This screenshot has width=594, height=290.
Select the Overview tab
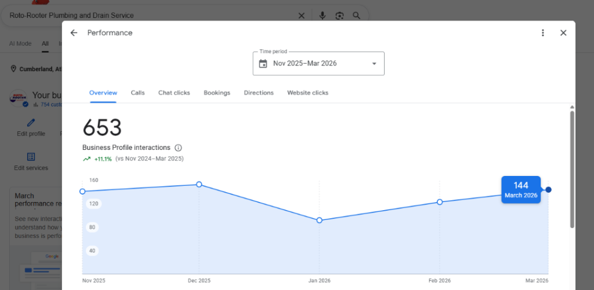(103, 93)
